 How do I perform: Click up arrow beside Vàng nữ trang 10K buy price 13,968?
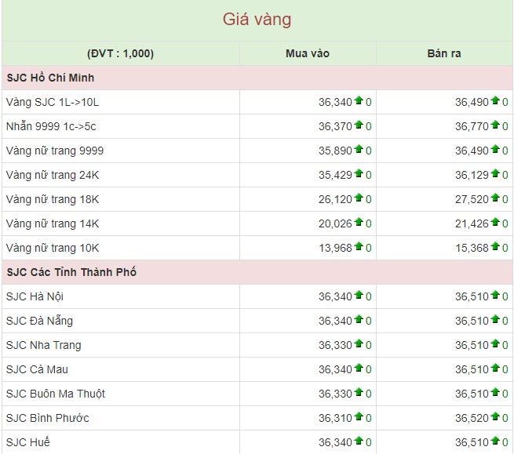coord(359,247)
